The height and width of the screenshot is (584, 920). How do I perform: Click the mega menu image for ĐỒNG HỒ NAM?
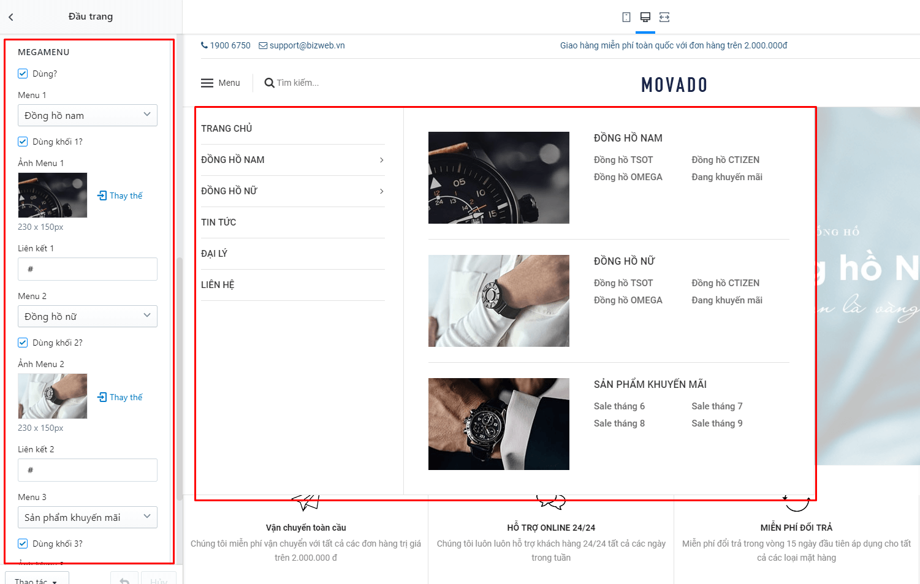(499, 178)
